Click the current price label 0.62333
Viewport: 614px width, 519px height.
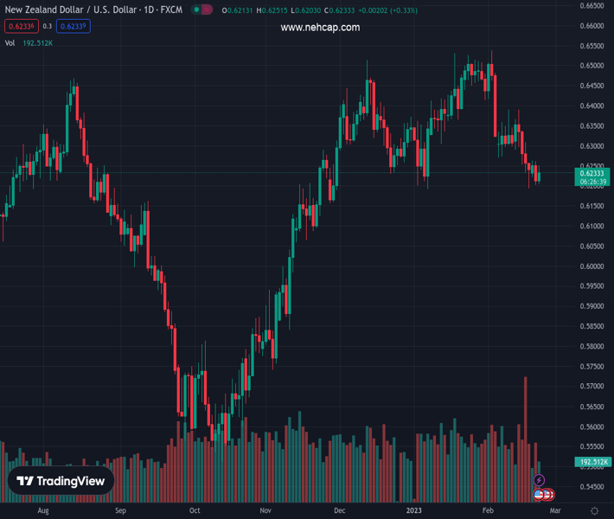592,173
